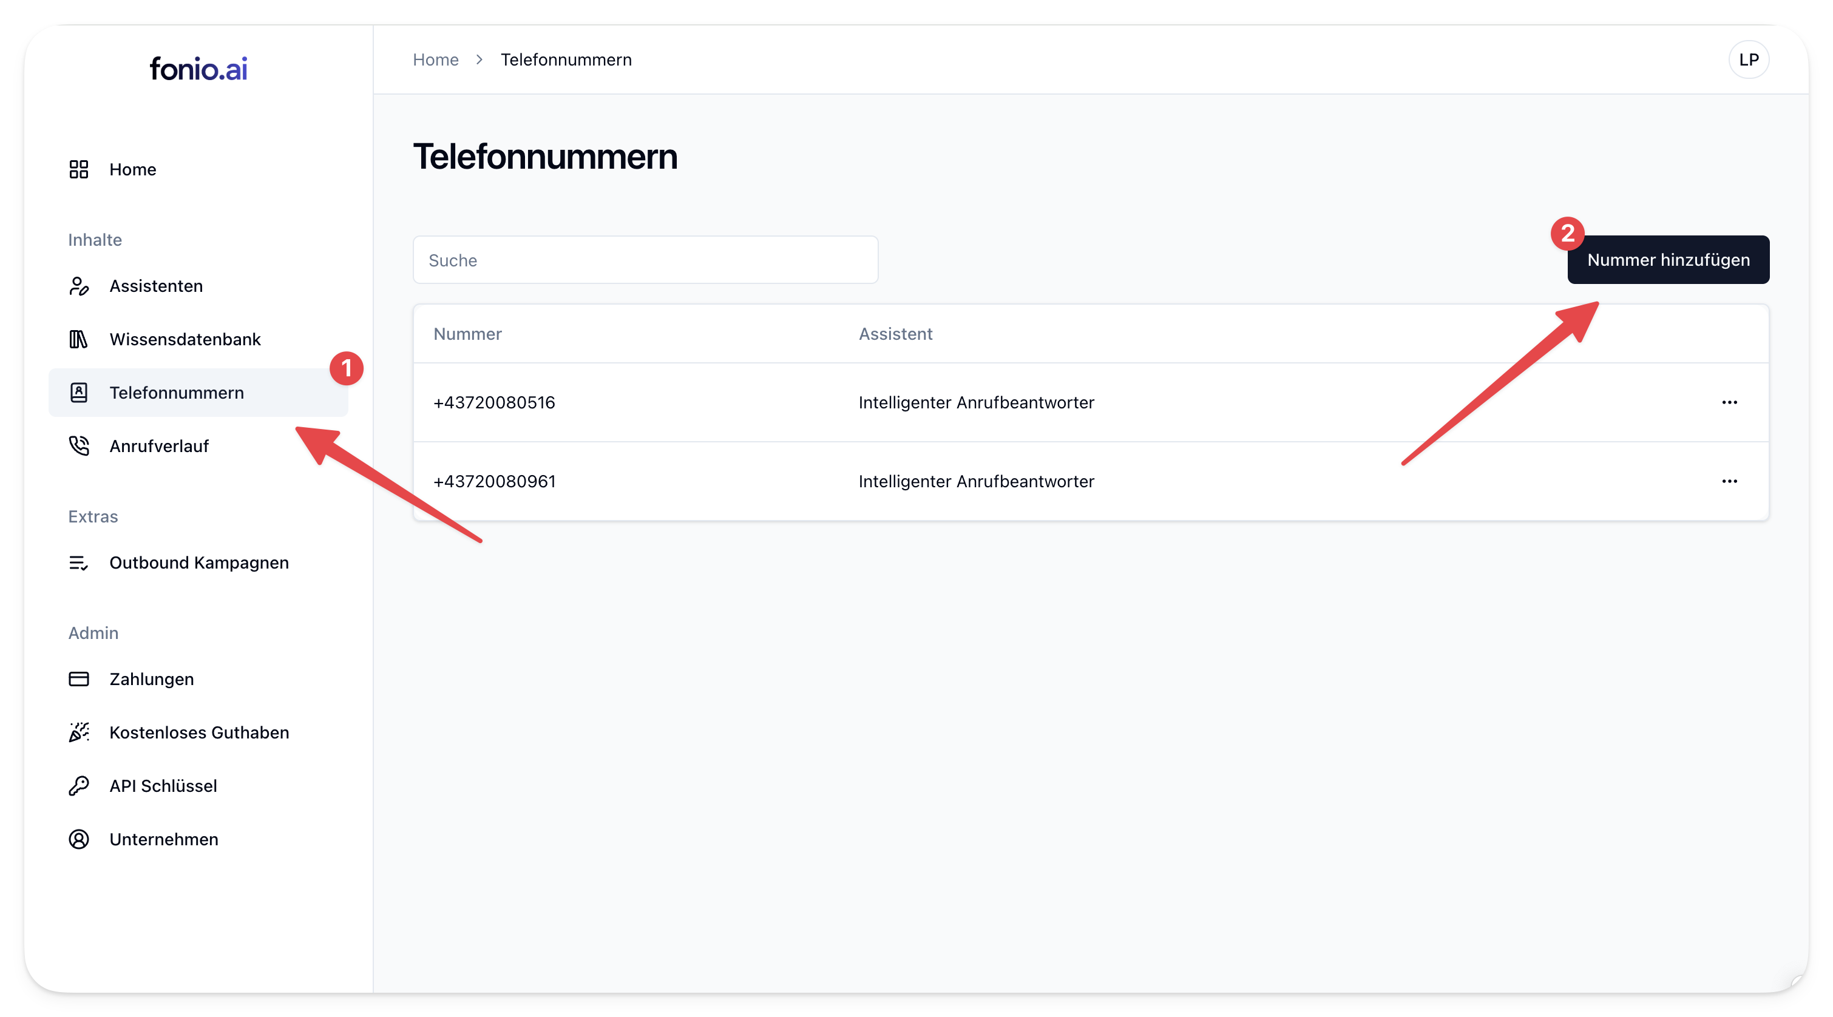Click the Wissensdatenbank books icon
Screen dimensions: 1833x1017
(x=78, y=339)
